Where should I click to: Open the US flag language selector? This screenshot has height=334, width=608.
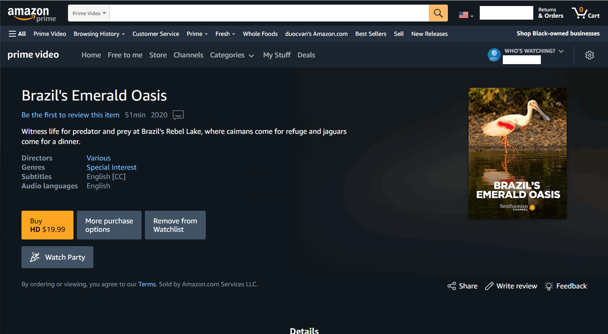(x=466, y=15)
